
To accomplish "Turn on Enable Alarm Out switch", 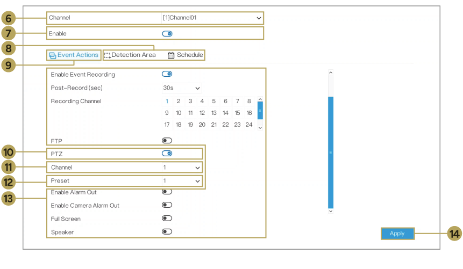I will click(x=167, y=192).
